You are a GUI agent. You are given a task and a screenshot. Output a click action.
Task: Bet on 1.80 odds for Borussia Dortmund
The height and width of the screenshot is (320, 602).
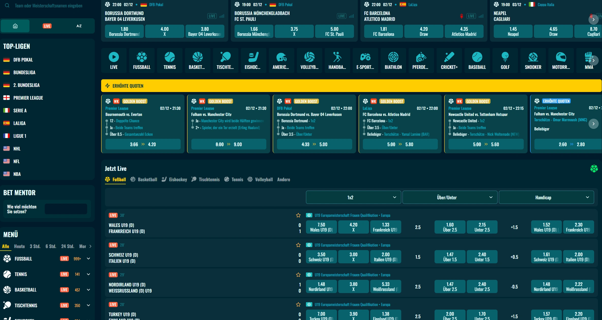(124, 31)
